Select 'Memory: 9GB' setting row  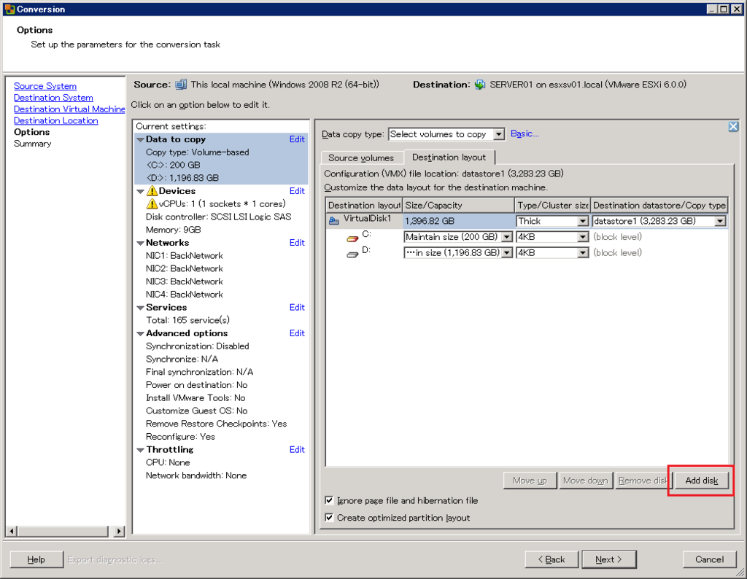(174, 230)
